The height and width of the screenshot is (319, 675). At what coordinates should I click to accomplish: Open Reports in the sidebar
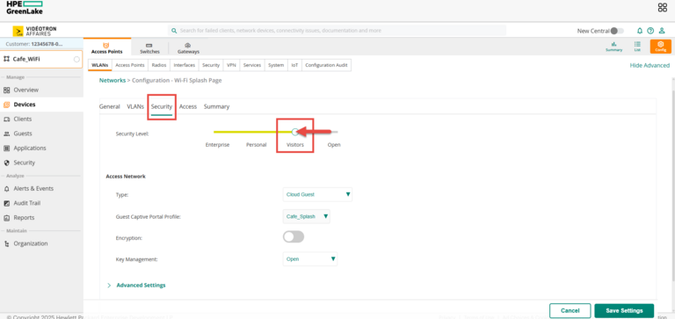point(24,218)
